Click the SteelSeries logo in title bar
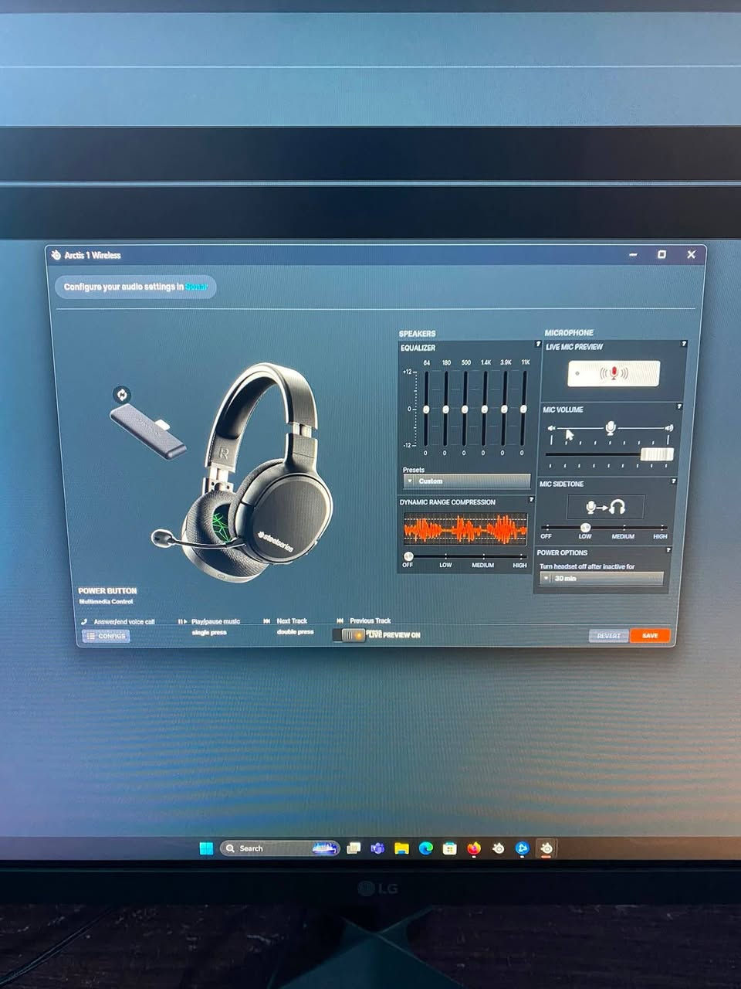This screenshot has height=989, width=741. pyautogui.click(x=56, y=255)
